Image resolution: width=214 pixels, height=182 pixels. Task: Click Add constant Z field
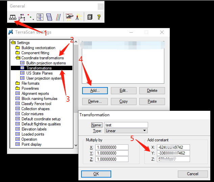pyautogui.click(x=173, y=159)
